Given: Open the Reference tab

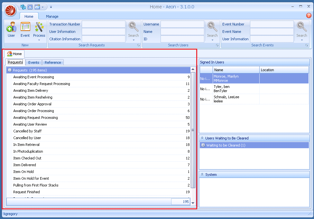Looking at the screenshot, I should tap(53, 62).
